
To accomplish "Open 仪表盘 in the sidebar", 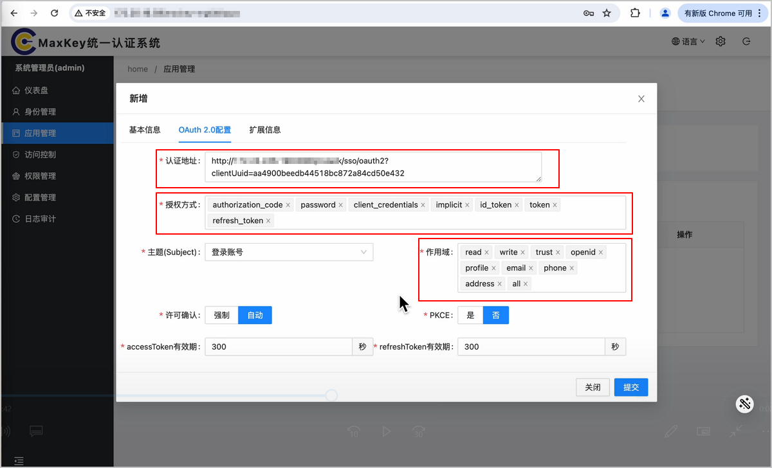I will point(57,90).
